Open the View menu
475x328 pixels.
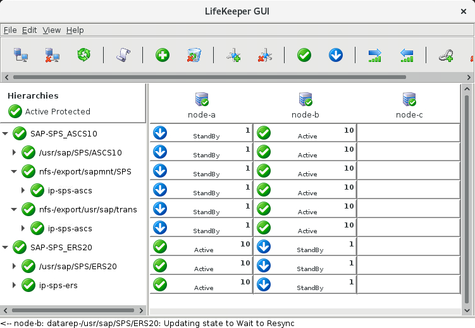point(51,30)
